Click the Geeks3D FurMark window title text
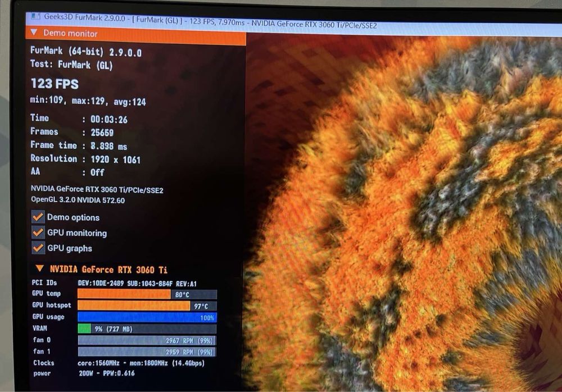The image size is (562, 392). click(x=210, y=21)
